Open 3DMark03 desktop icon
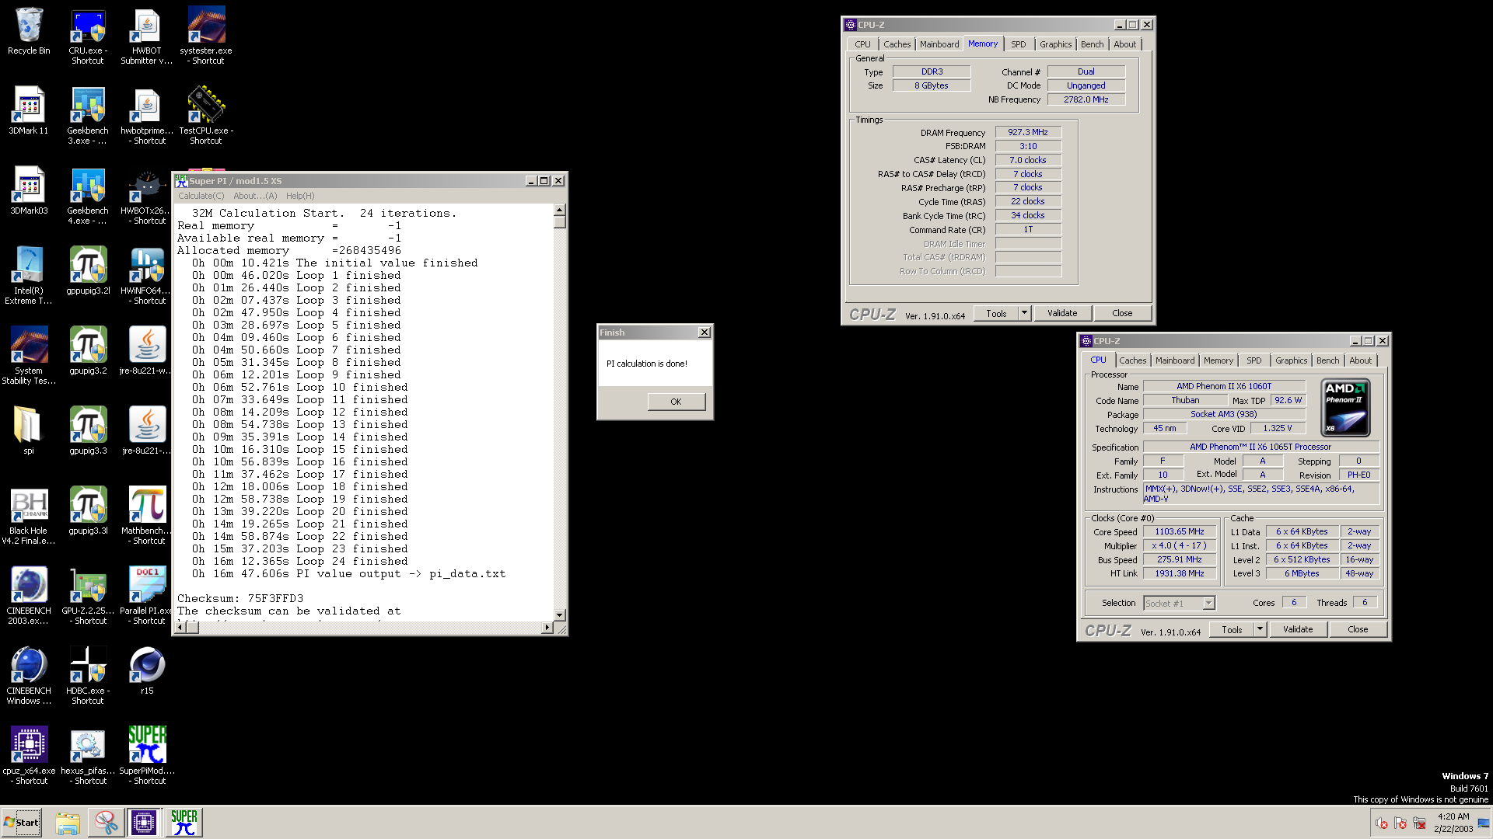This screenshot has width=1493, height=839. (29, 191)
